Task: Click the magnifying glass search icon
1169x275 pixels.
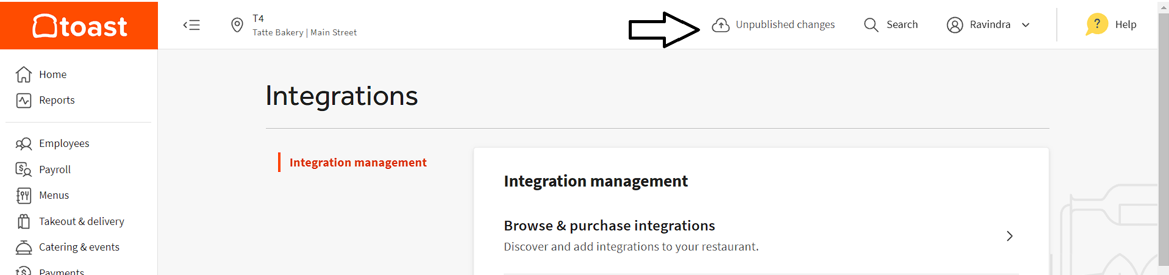Action: pyautogui.click(x=871, y=25)
